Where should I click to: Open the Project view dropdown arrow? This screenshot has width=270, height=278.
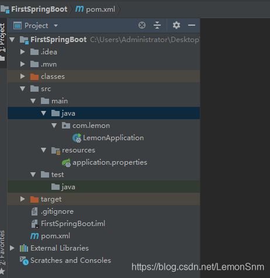coord(56,26)
